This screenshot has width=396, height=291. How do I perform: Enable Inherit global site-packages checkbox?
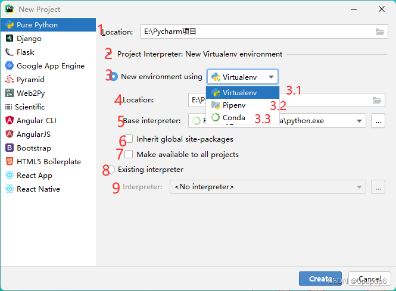coord(129,139)
